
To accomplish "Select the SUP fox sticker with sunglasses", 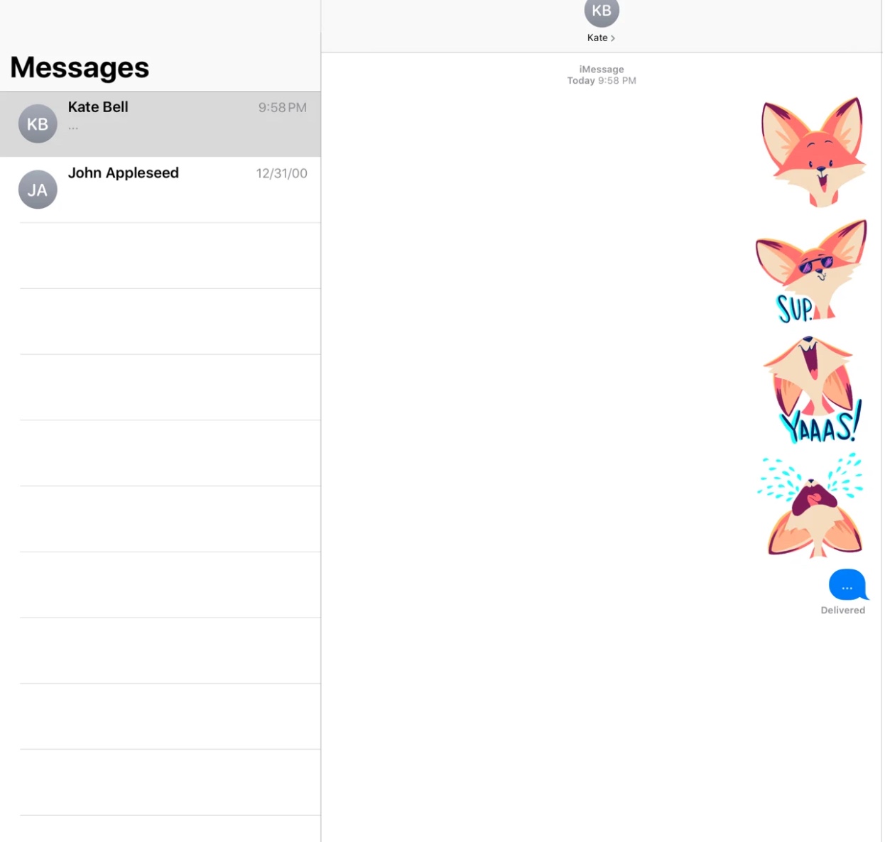I will [811, 271].
